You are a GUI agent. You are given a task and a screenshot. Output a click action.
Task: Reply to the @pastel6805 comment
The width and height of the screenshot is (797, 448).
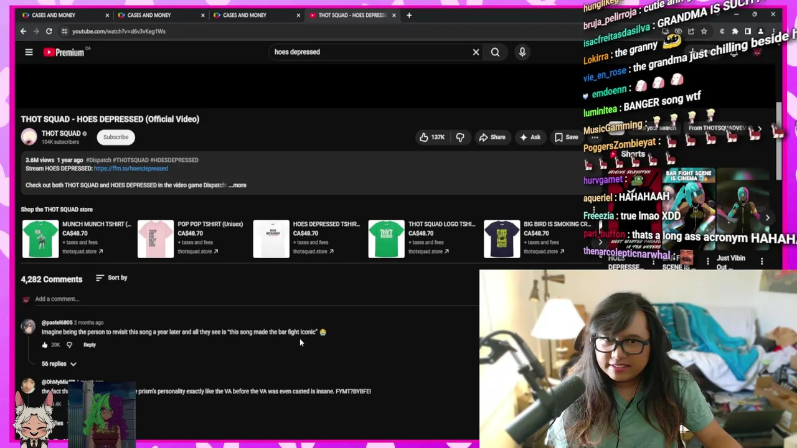coord(90,345)
